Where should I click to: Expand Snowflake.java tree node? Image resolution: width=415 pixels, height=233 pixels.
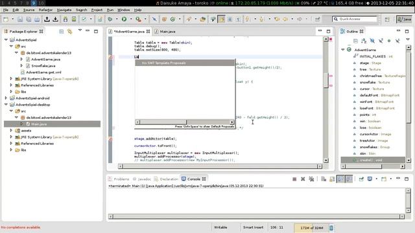coord(21,65)
